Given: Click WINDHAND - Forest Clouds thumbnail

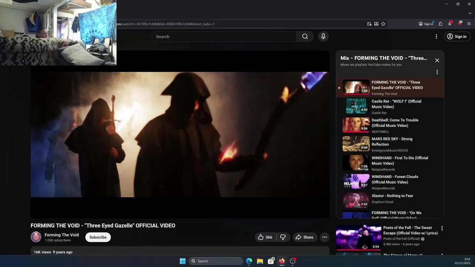Looking at the screenshot, I should [356, 181].
